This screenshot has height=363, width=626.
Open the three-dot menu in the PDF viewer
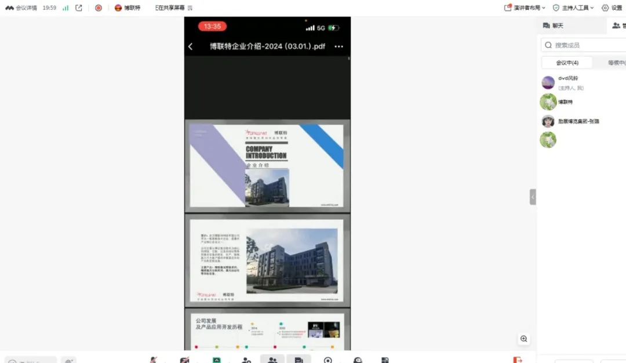pos(339,47)
